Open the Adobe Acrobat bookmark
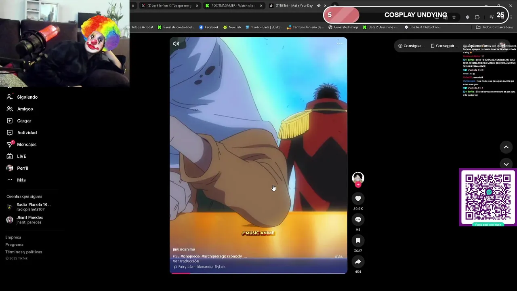 pyautogui.click(x=142, y=27)
